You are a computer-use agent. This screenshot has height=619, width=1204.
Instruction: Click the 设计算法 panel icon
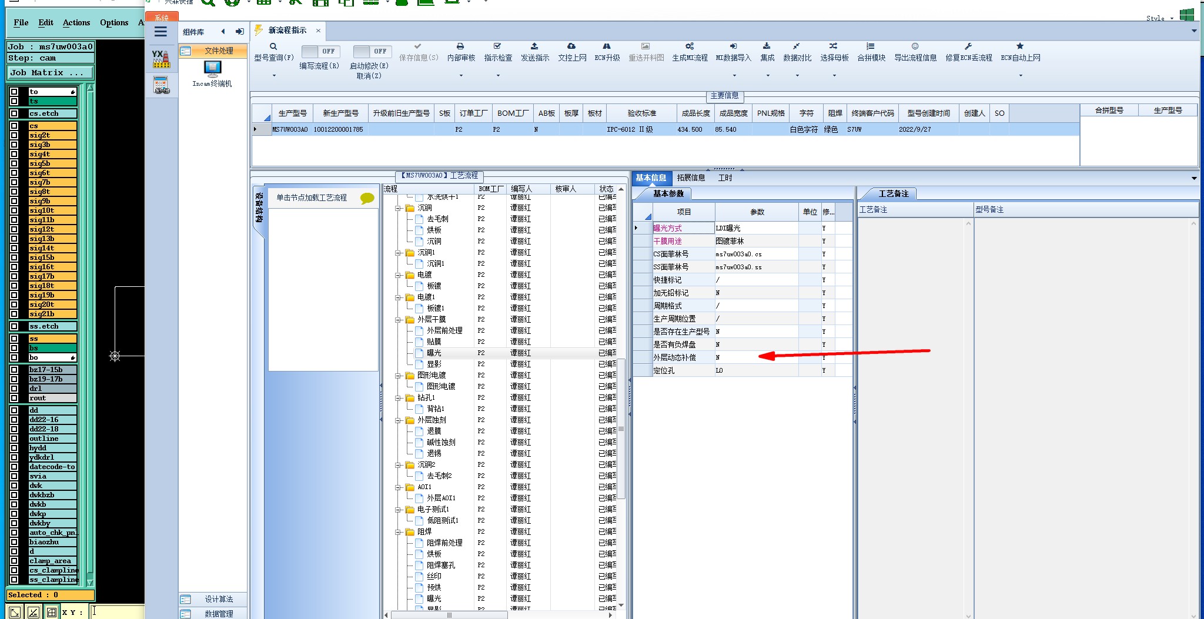186,600
